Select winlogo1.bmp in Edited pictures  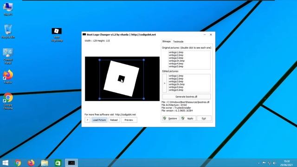click(176, 76)
